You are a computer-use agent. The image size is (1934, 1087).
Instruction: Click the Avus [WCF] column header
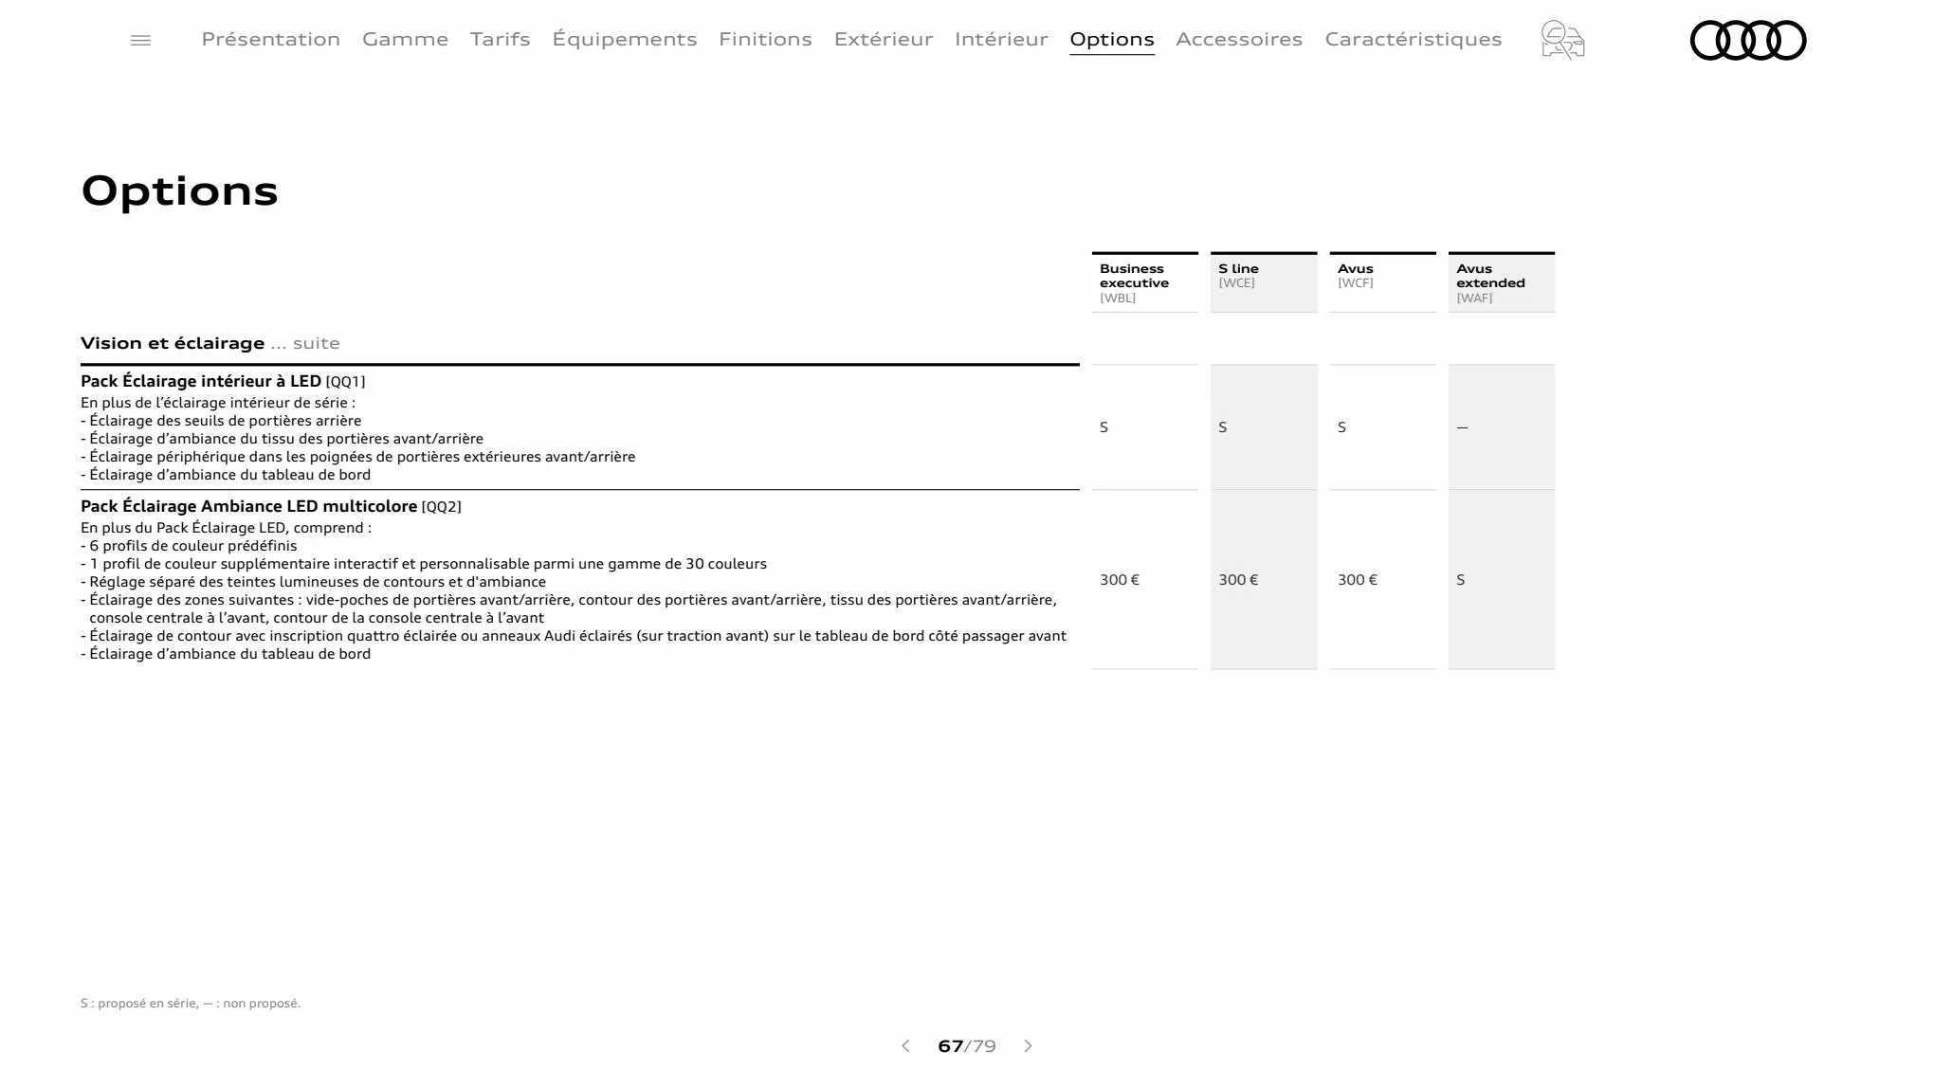pos(1383,282)
